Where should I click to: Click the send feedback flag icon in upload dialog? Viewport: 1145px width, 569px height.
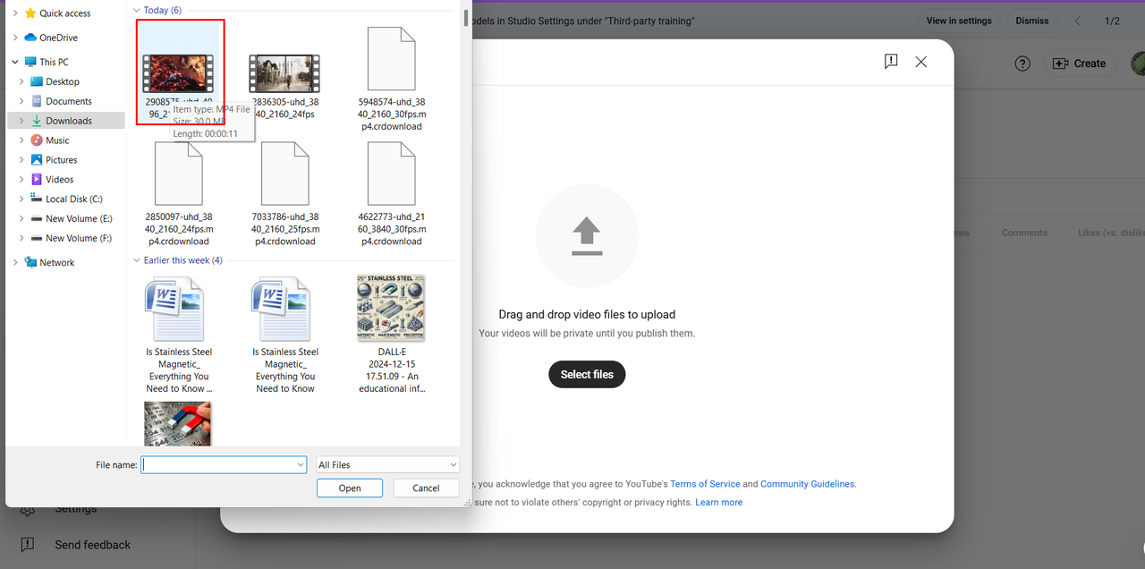[891, 62]
